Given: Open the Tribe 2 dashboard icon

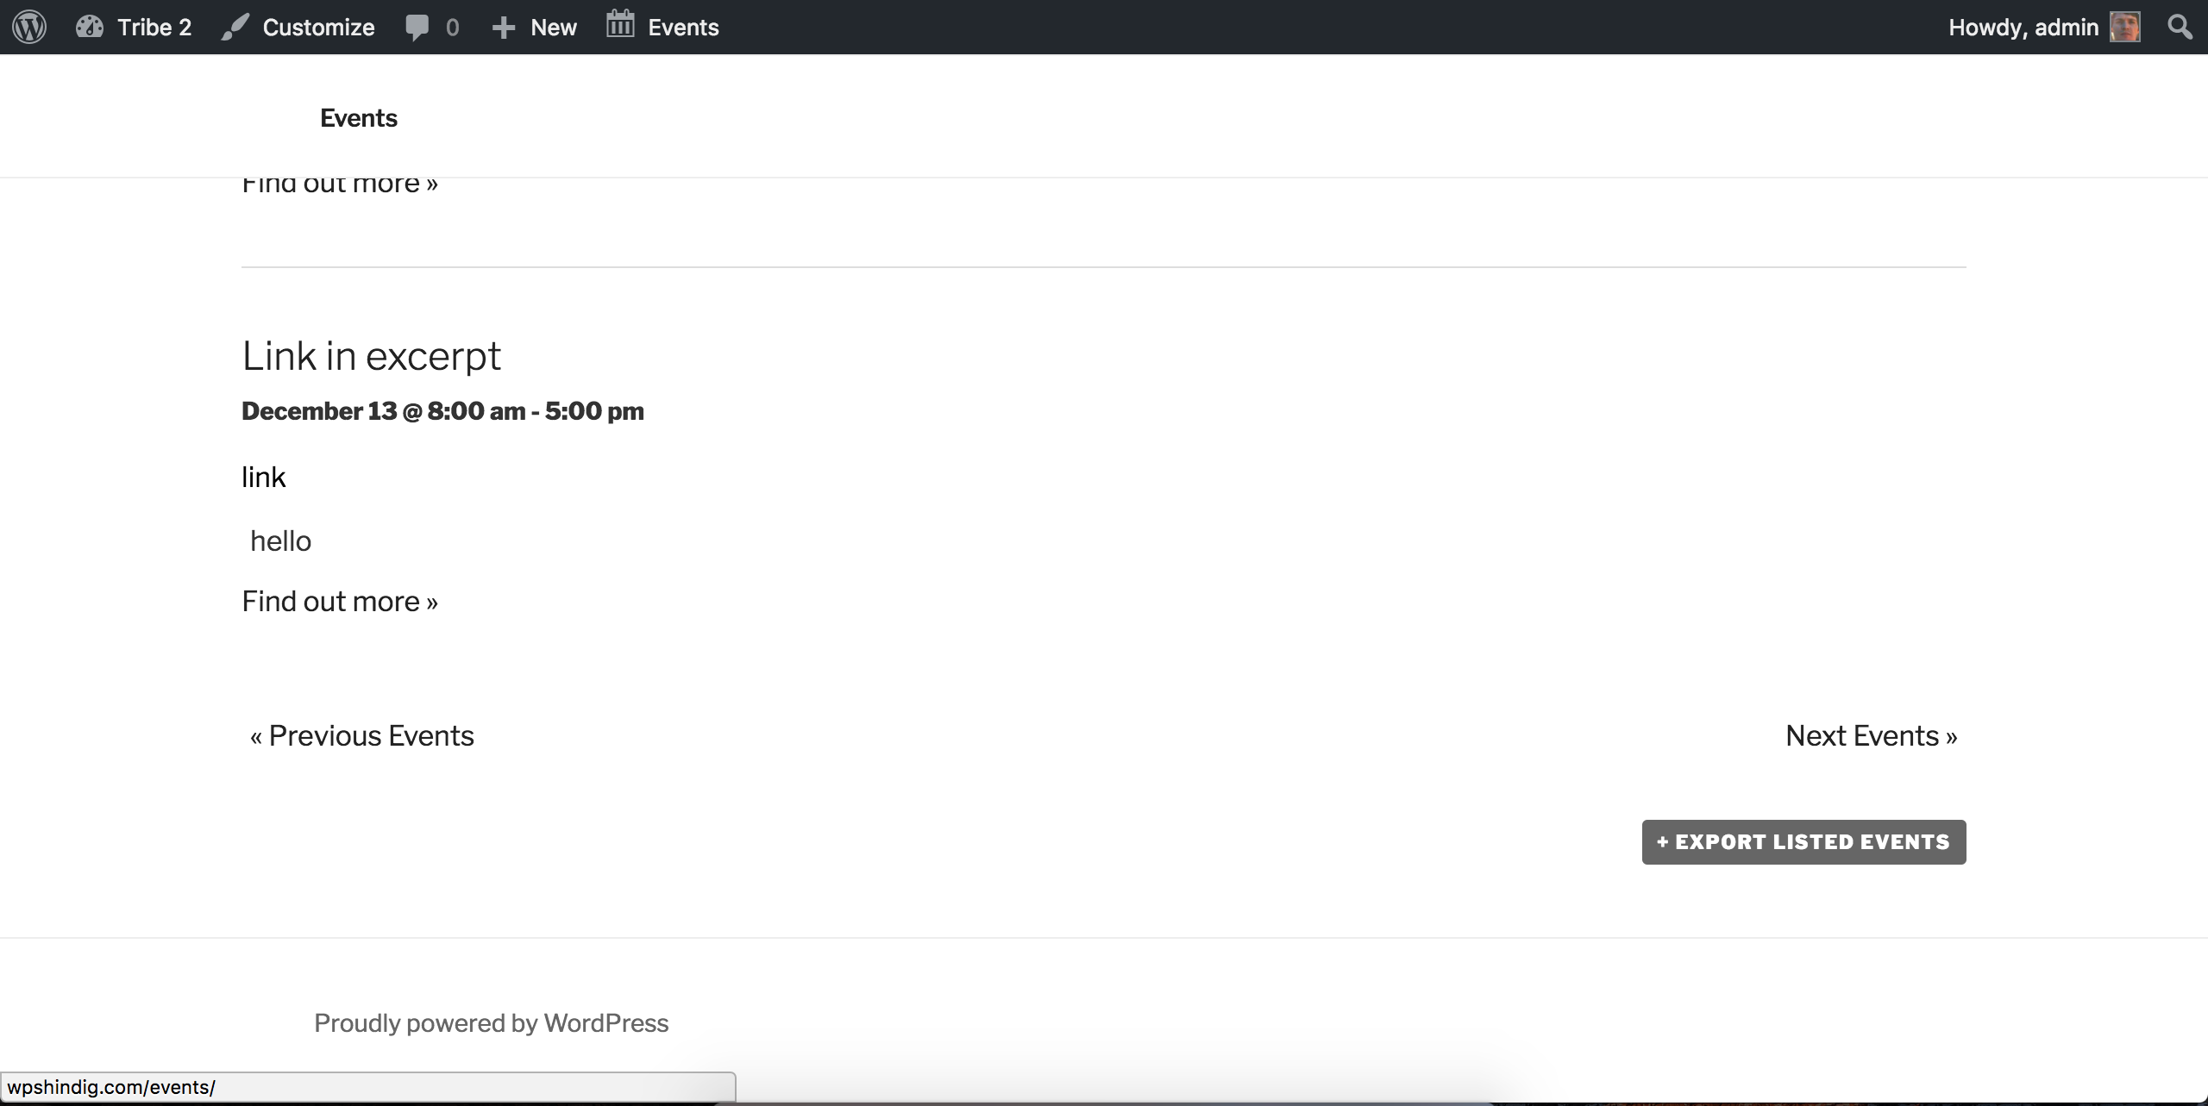Looking at the screenshot, I should [x=91, y=27].
